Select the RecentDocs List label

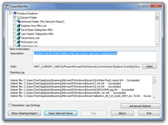coord(30,38)
